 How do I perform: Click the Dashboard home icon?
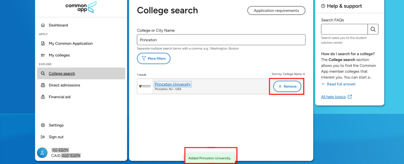point(43,25)
